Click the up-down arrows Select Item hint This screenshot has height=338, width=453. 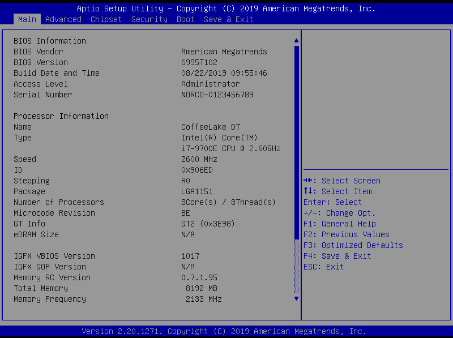pos(337,191)
